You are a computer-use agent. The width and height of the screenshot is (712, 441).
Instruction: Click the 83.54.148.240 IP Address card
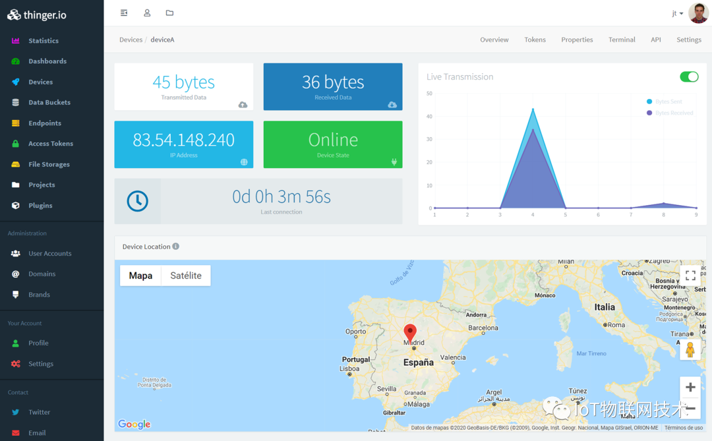pyautogui.click(x=184, y=144)
